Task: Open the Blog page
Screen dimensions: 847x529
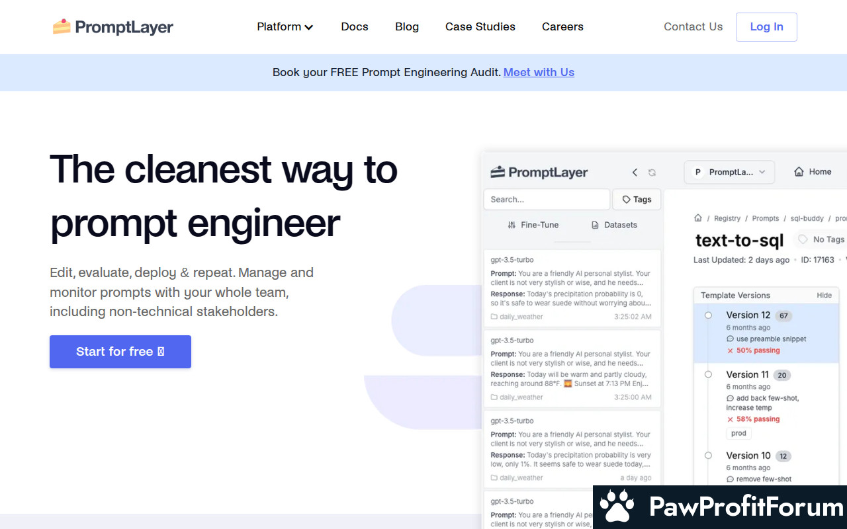Action: [x=407, y=26]
